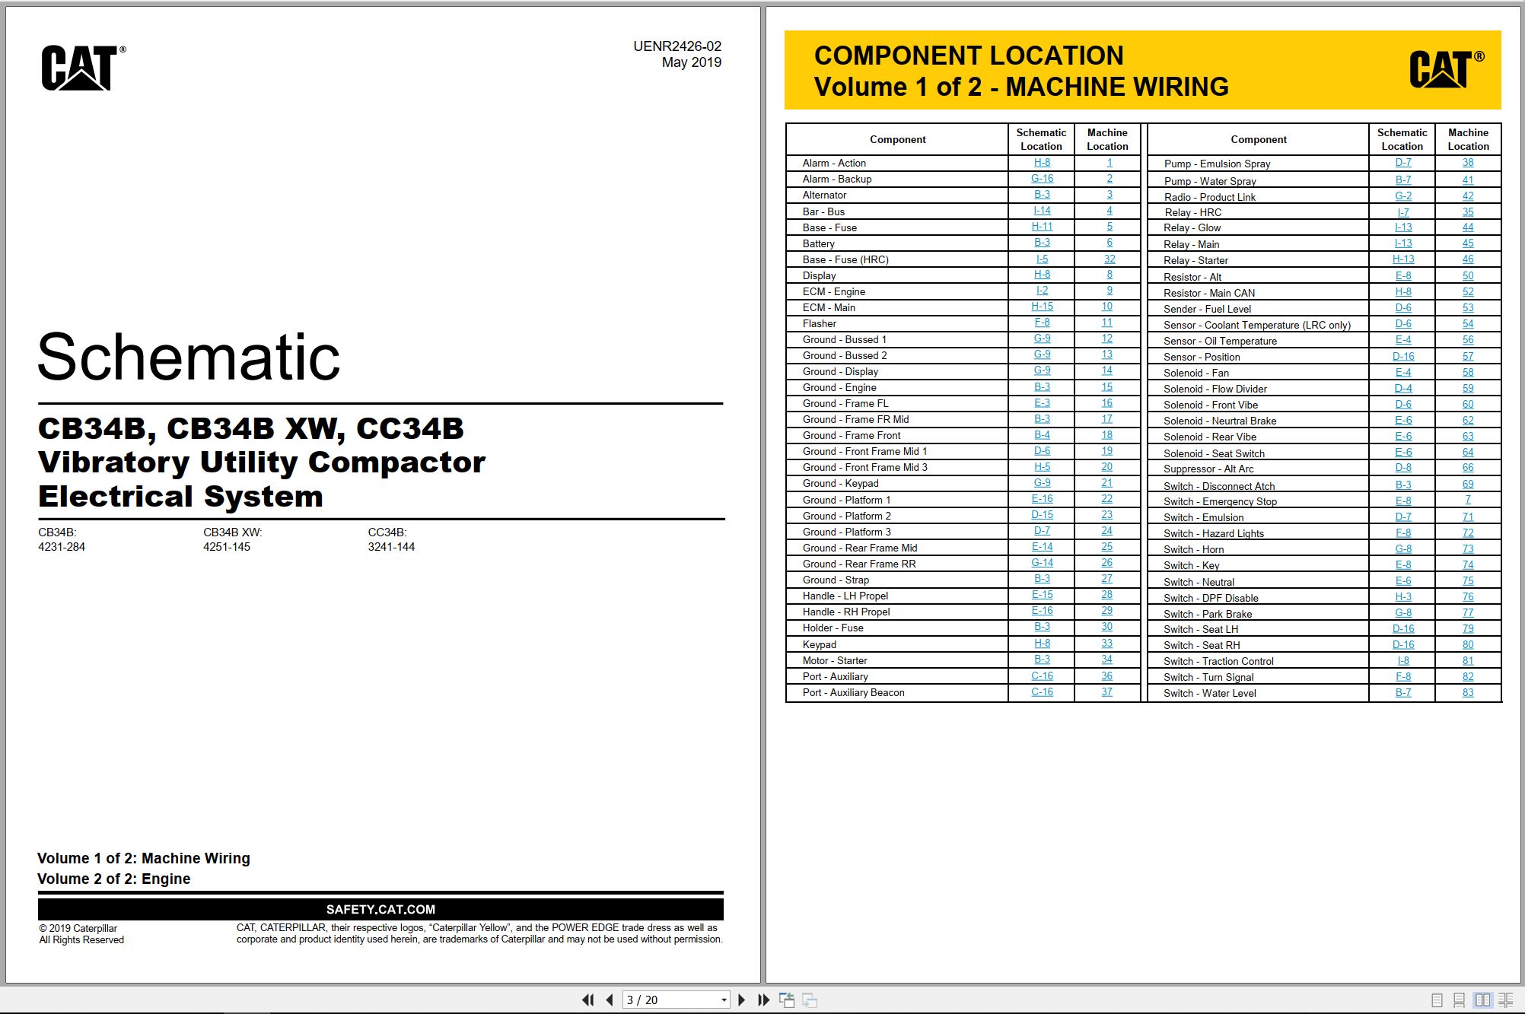The height and width of the screenshot is (1014, 1525).
Task: Switch to continuous page scrolling layout
Action: 1459,1000
